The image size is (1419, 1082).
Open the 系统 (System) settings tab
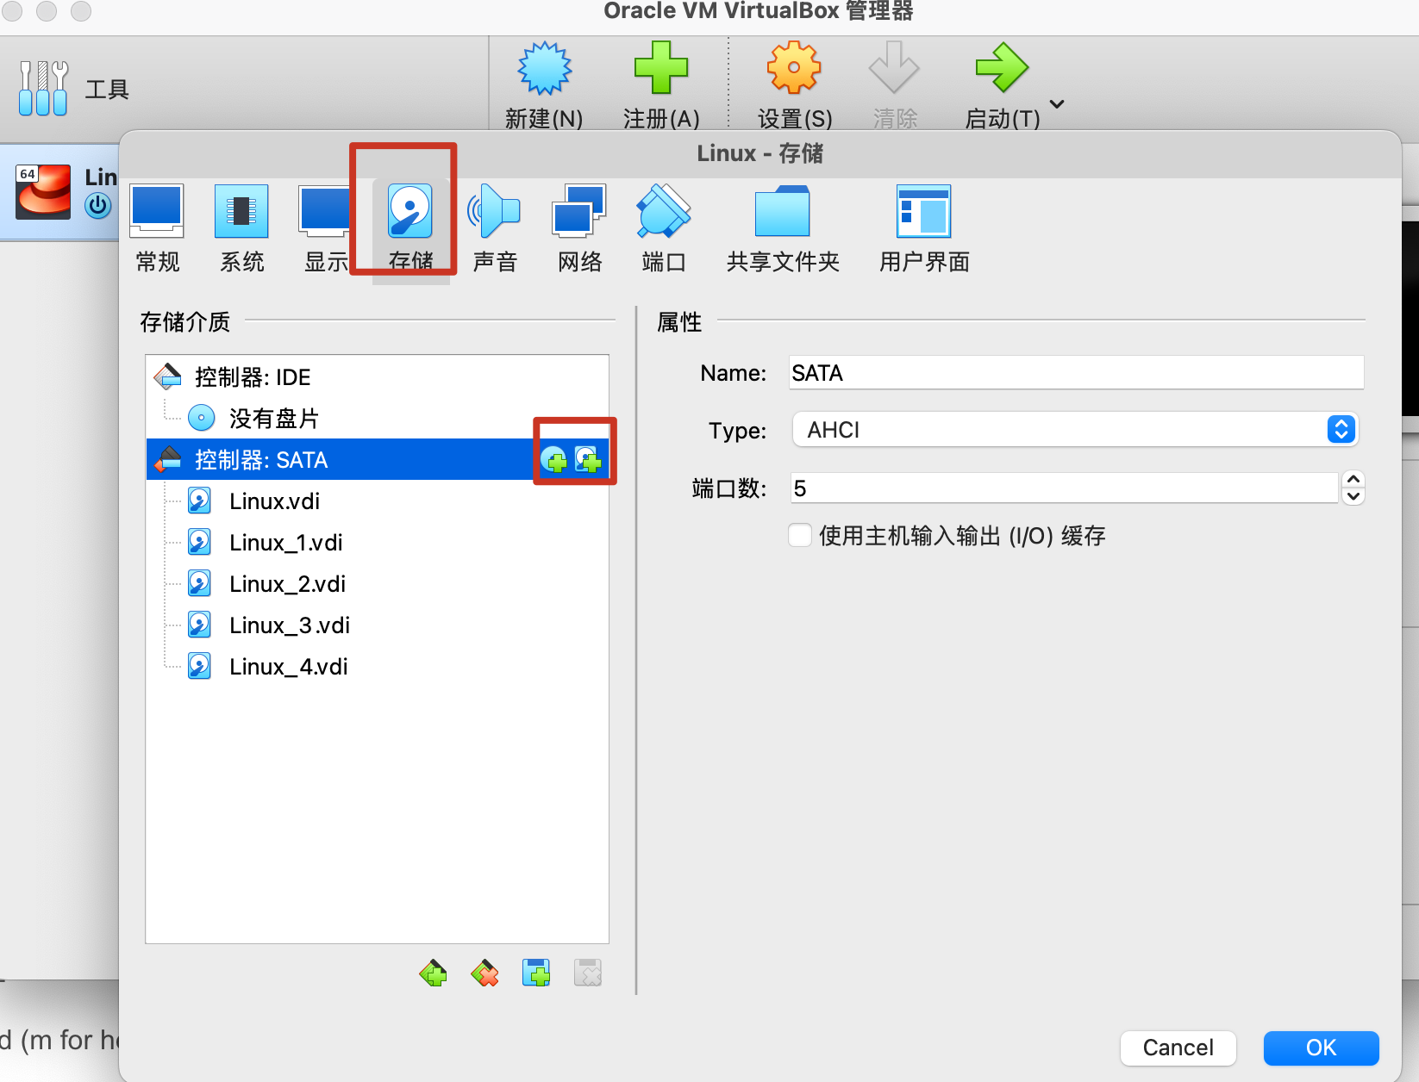[241, 228]
